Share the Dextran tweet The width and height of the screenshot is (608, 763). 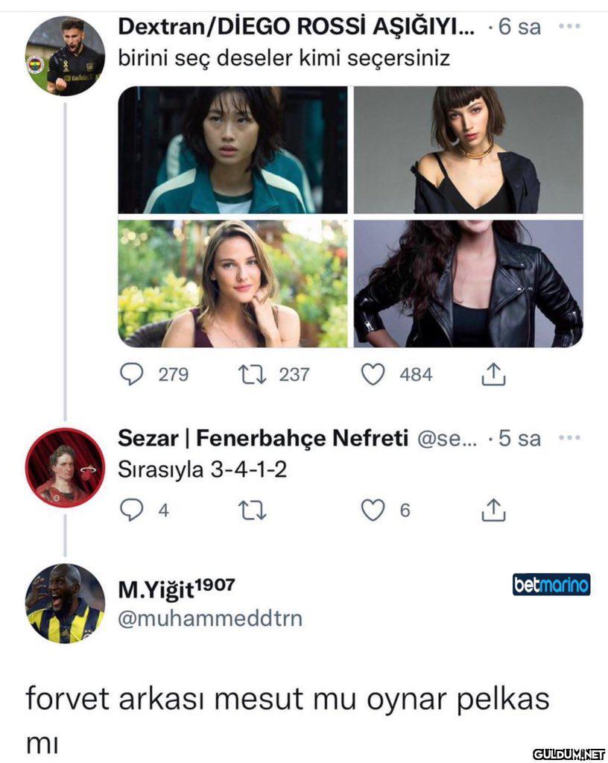pos(493,375)
